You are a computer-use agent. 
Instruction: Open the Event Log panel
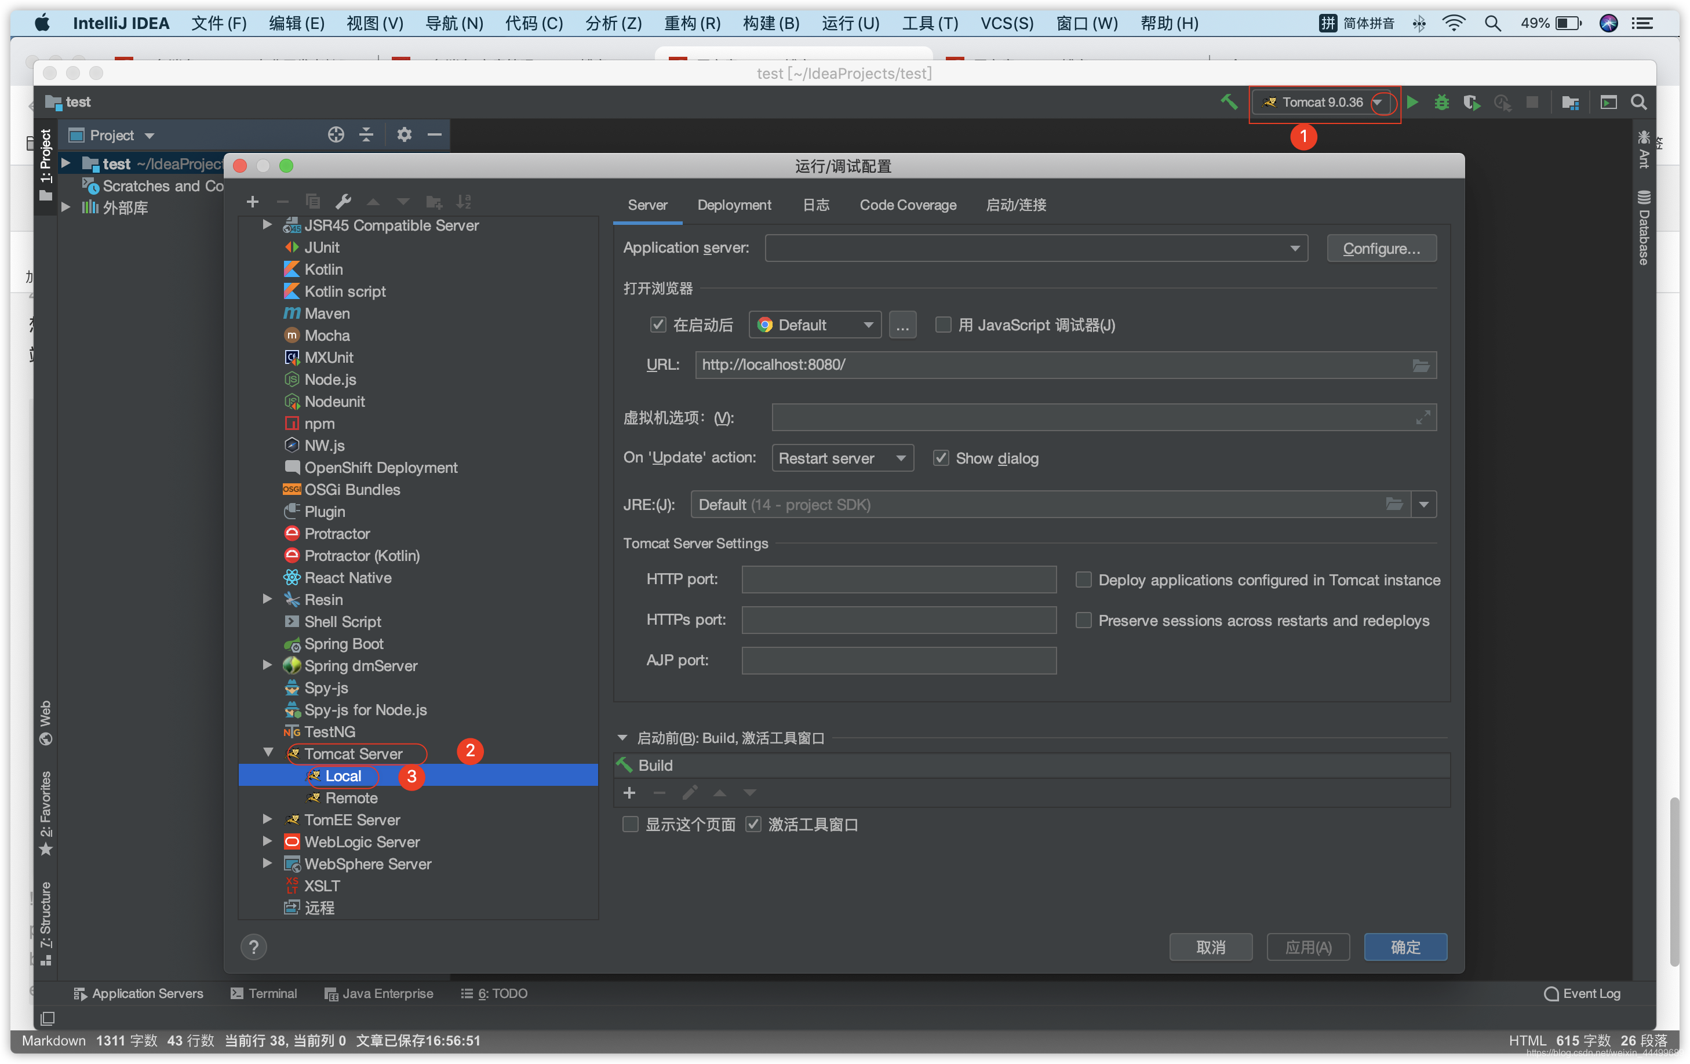1583,993
